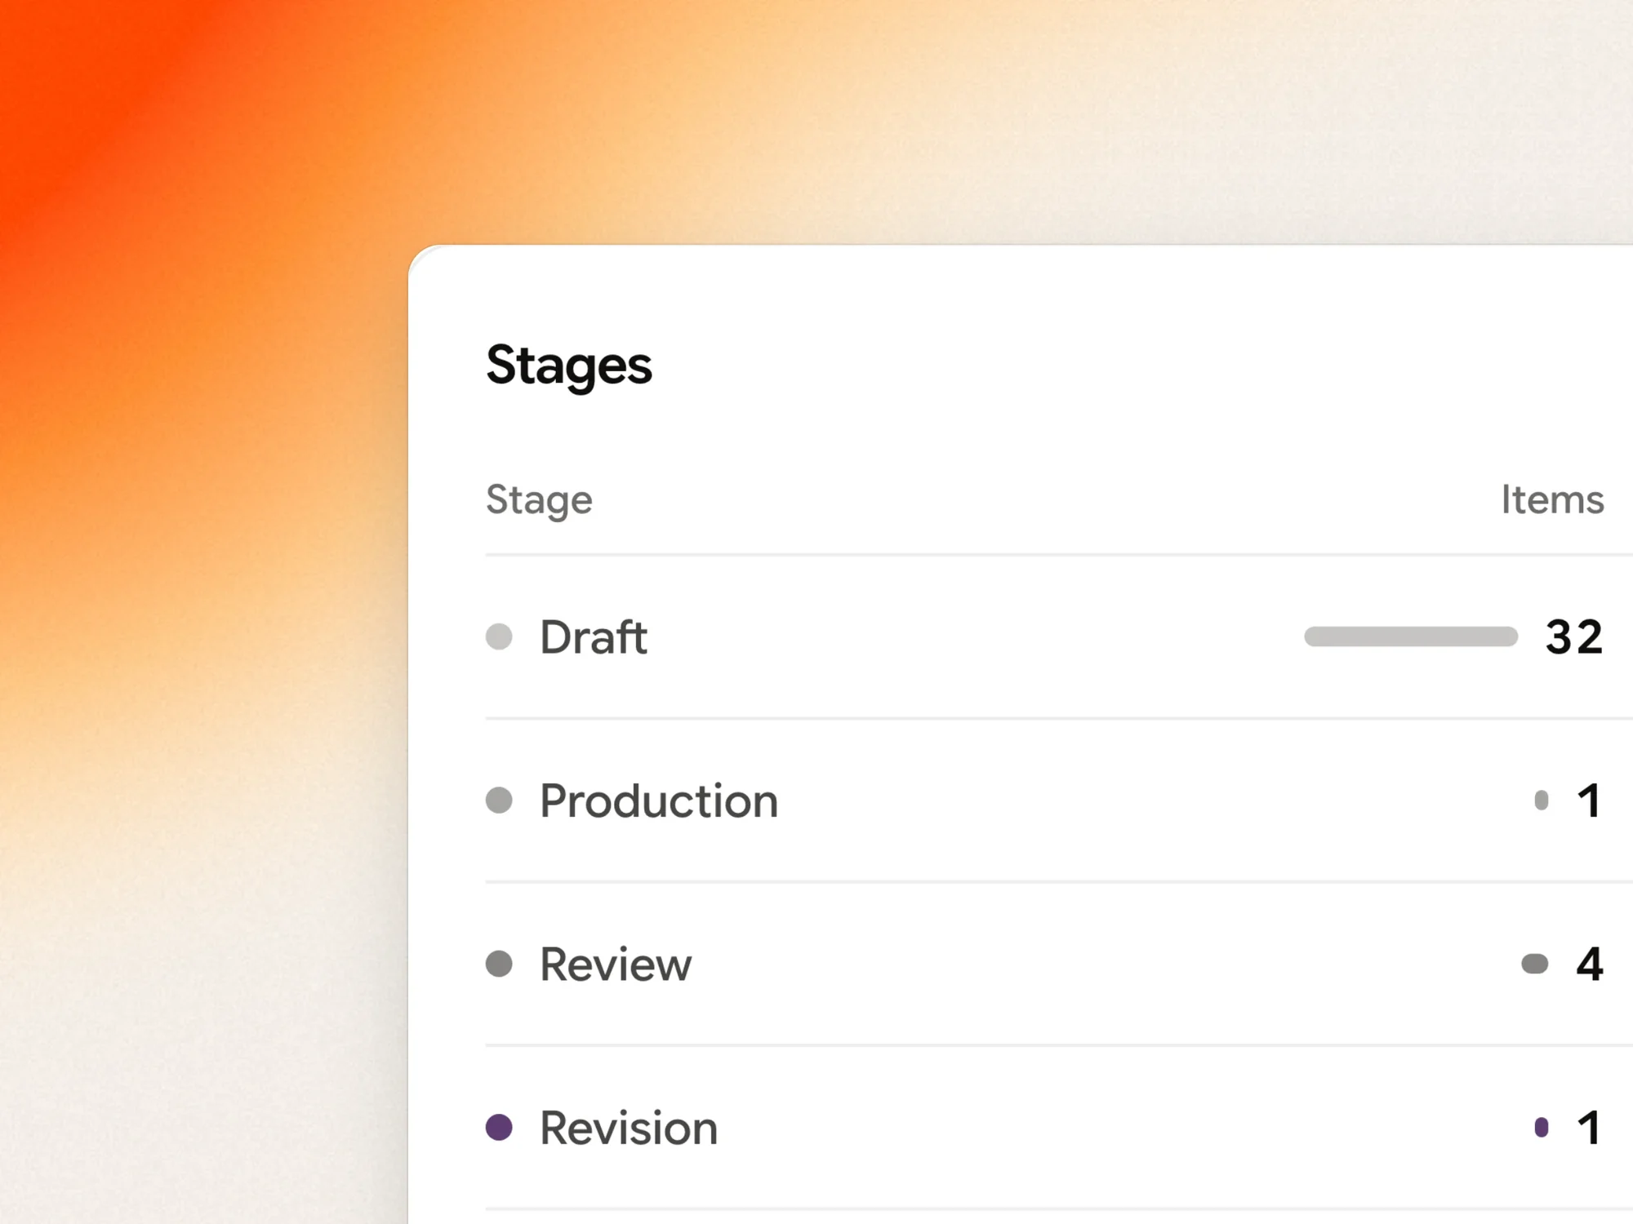The width and height of the screenshot is (1633, 1224).
Task: Click the dark gray dot beside Review
Action: click(x=499, y=964)
